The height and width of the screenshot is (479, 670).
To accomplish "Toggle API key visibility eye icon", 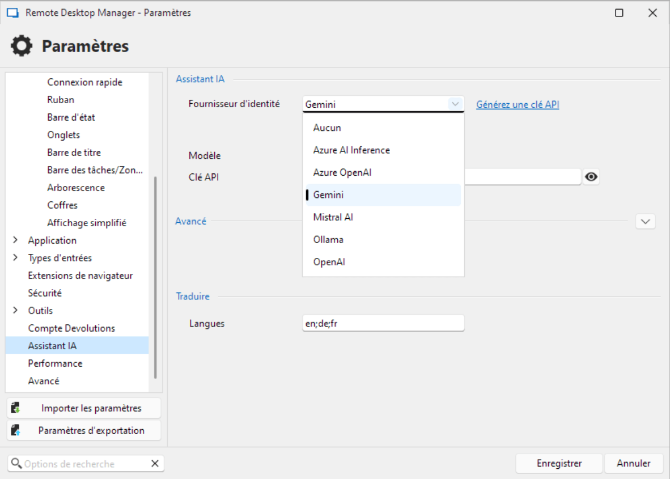I will point(591,177).
